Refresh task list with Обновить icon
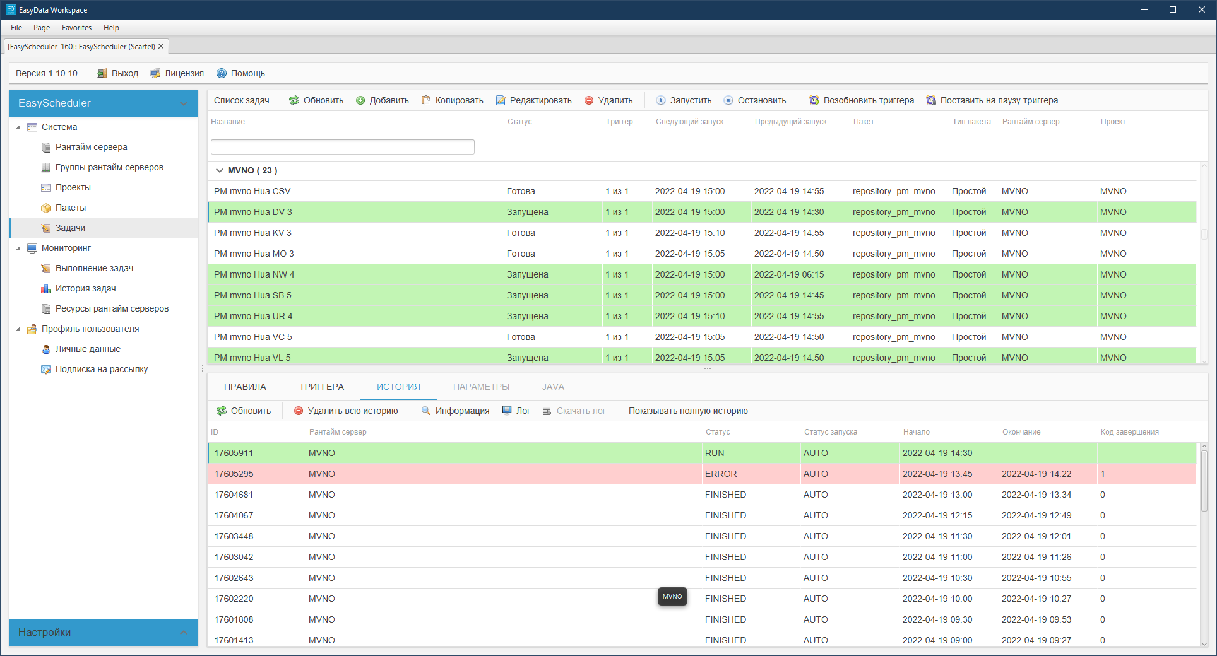This screenshot has width=1217, height=656. click(x=294, y=100)
